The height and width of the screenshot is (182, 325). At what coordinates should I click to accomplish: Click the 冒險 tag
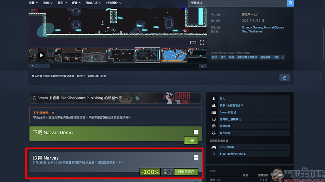[231, 58]
